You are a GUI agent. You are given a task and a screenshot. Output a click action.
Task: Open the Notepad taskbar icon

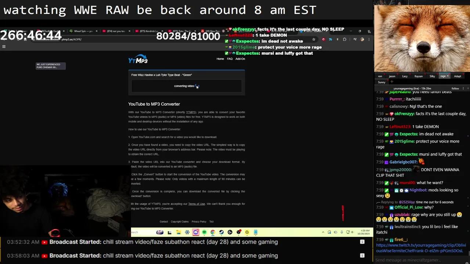click(x=256, y=232)
